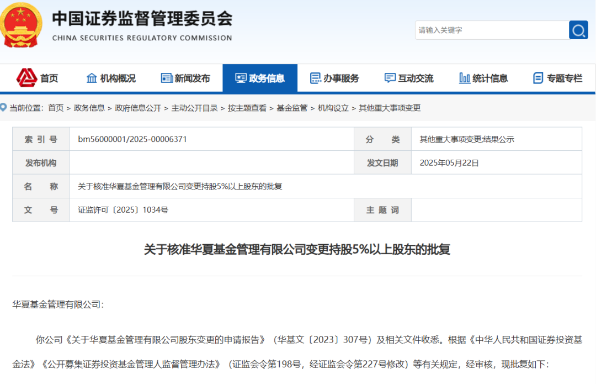596x384 pixels.
Task: Click the national emblem logo
Action: pyautogui.click(x=21, y=25)
